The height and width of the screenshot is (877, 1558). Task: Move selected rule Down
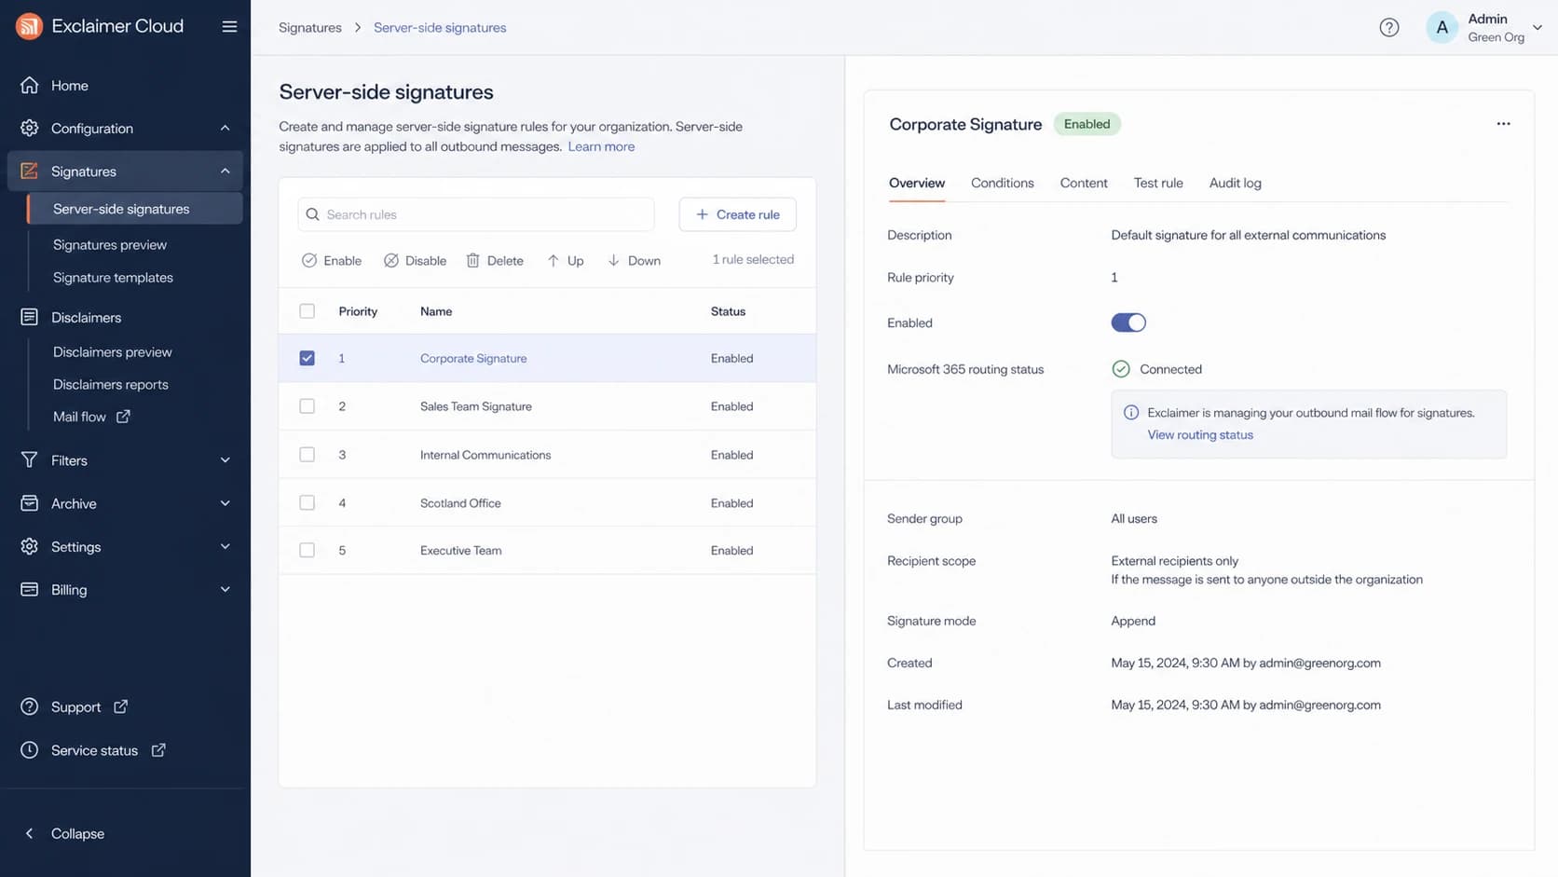(634, 260)
